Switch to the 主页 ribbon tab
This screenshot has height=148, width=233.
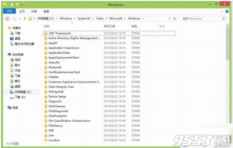coord(22,11)
